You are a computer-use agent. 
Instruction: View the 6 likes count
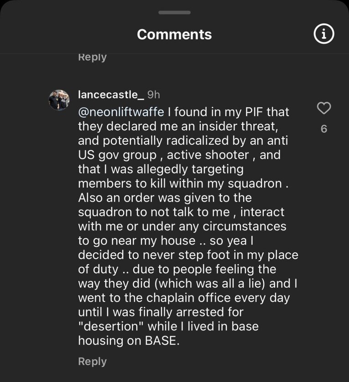[323, 129]
